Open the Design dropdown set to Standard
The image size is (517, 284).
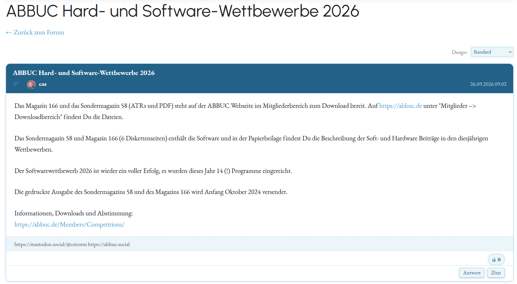pyautogui.click(x=492, y=52)
